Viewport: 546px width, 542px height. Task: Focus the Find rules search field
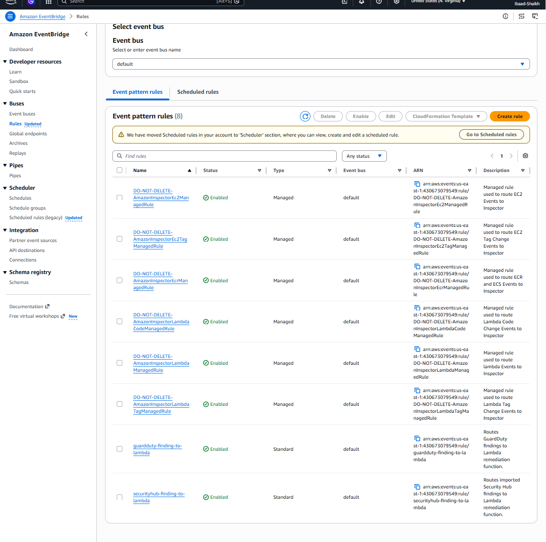224,156
